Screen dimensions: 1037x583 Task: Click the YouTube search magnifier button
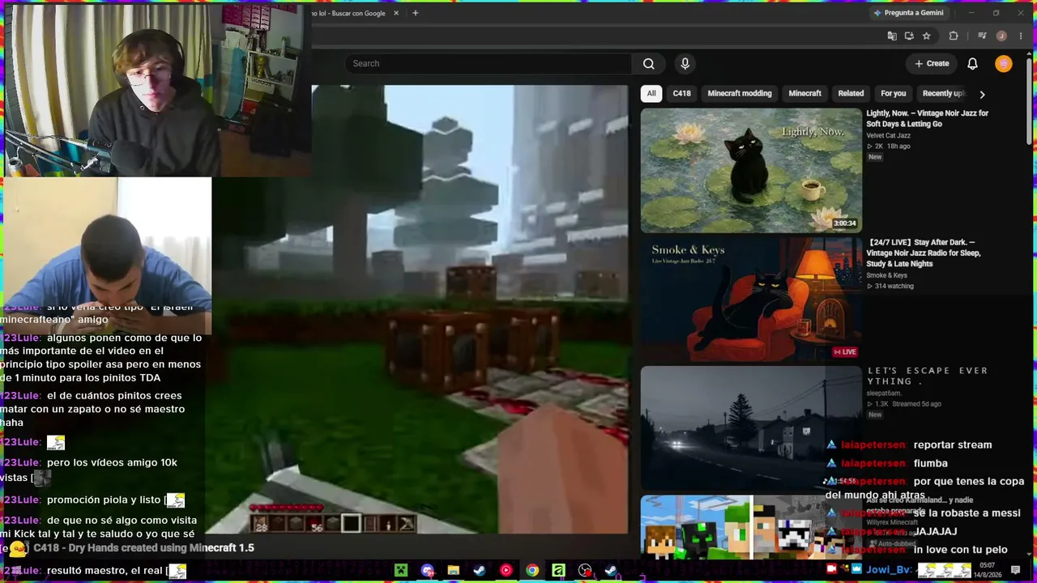[648, 64]
